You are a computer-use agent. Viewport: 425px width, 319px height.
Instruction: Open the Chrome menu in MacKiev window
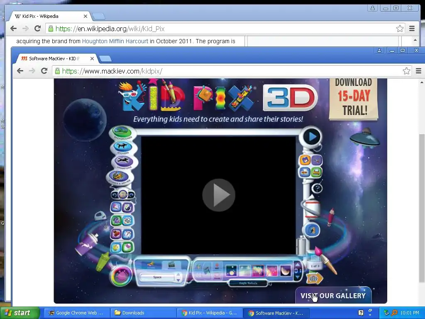pos(418,71)
